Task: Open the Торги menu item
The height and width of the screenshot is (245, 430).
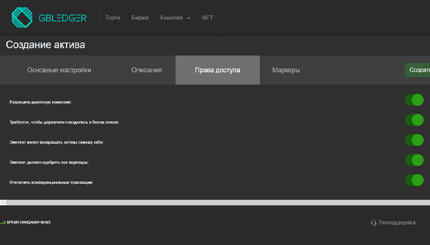Action: click(x=112, y=18)
